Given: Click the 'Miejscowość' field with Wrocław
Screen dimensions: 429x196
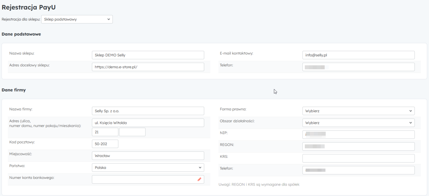Looking at the screenshot, I should (x=148, y=156).
